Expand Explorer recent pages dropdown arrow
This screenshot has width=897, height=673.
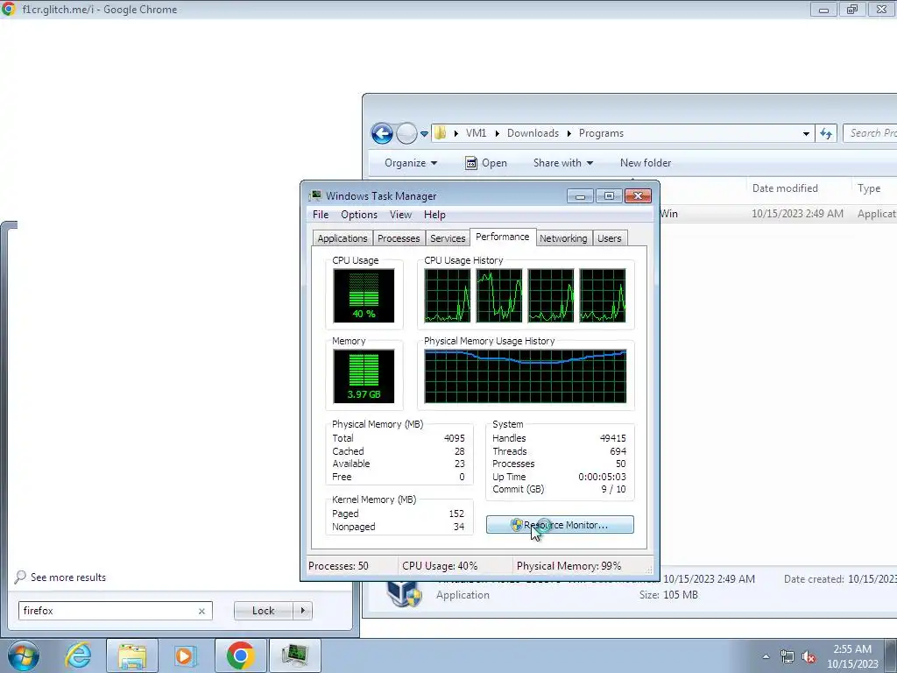click(424, 134)
